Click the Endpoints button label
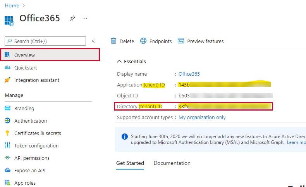The width and height of the screenshot is (306, 187). [161, 41]
